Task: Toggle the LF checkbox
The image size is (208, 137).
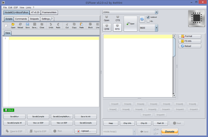Action: coord(155,134)
